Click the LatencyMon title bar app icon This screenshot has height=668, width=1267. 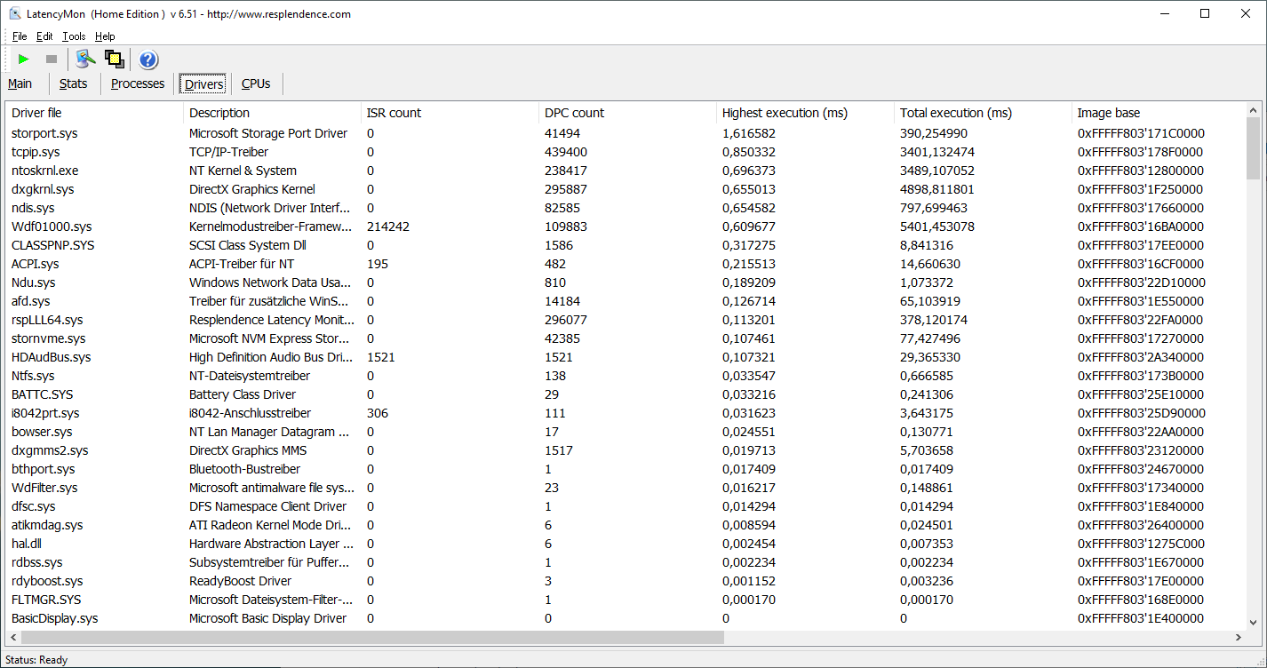(14, 13)
